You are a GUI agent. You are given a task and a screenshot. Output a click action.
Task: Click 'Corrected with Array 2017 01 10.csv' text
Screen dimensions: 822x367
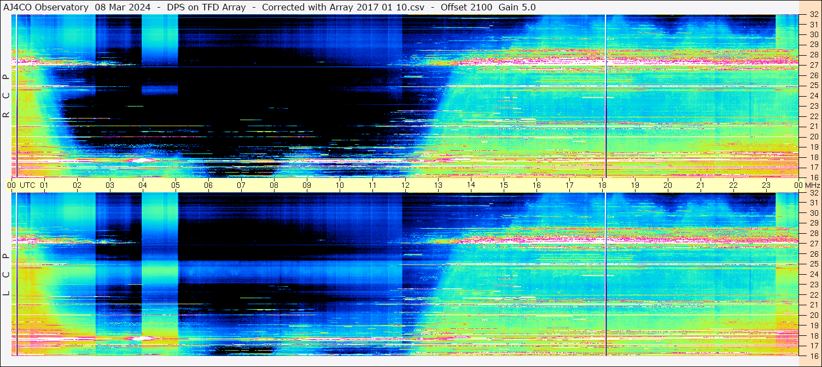[x=343, y=7]
